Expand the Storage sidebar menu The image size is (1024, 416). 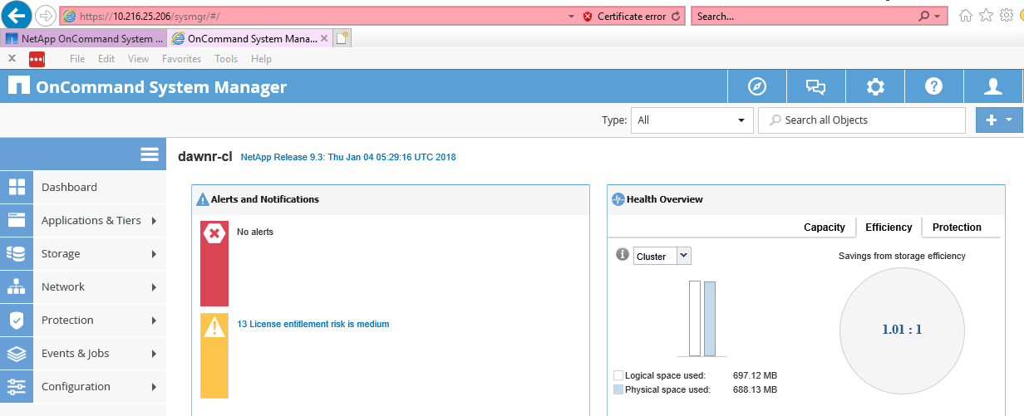click(x=83, y=254)
